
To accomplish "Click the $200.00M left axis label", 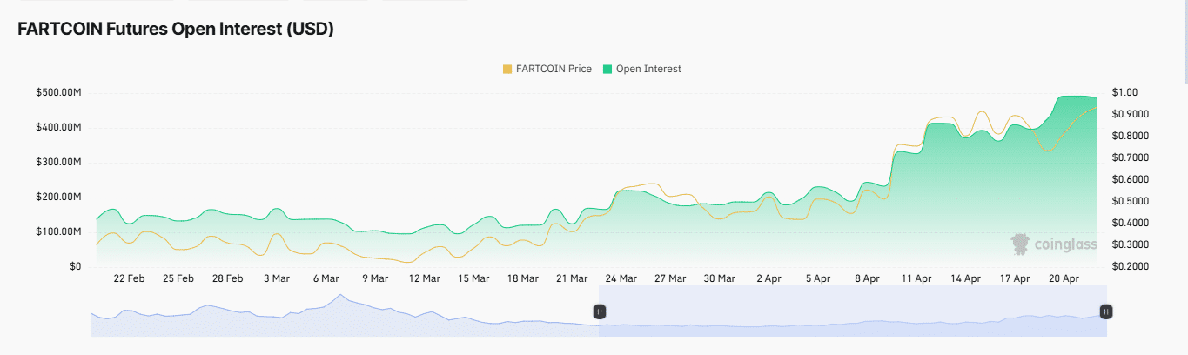I will coord(58,197).
